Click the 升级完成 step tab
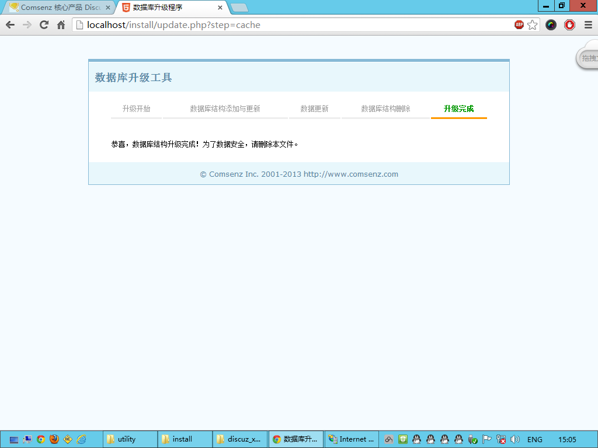Viewport: 598px width, 448px height. click(x=459, y=109)
